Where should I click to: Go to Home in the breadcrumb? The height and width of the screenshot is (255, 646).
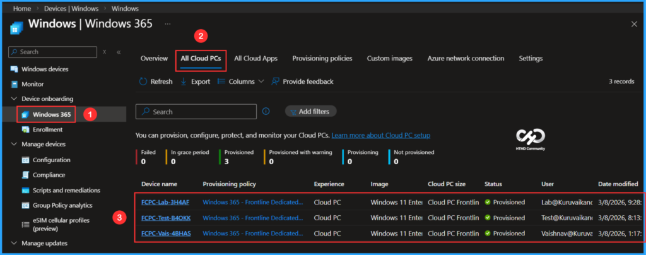pos(22,8)
